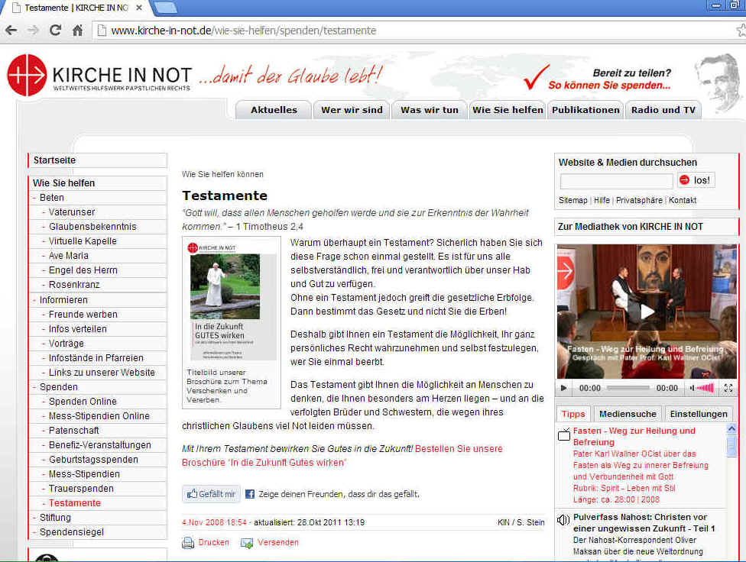Click Bestellen Sie unsere Broschüre link
746x562 pixels.
(342, 456)
